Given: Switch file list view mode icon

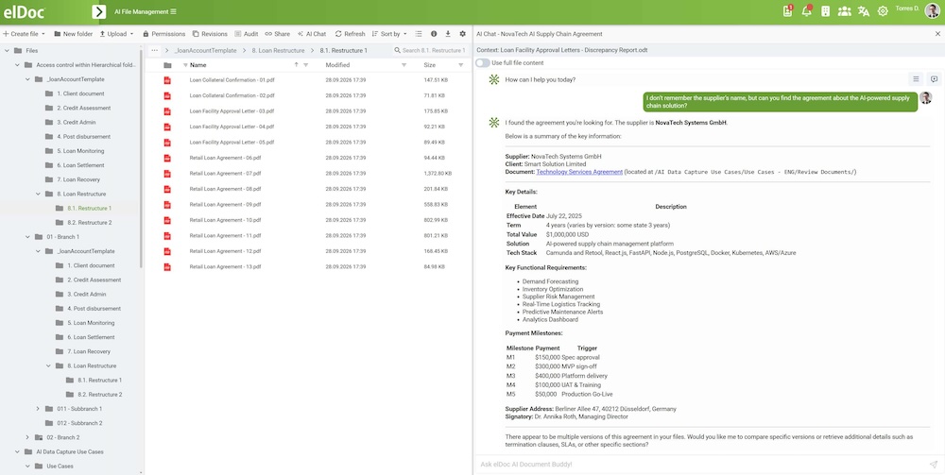Looking at the screenshot, I should [x=419, y=34].
